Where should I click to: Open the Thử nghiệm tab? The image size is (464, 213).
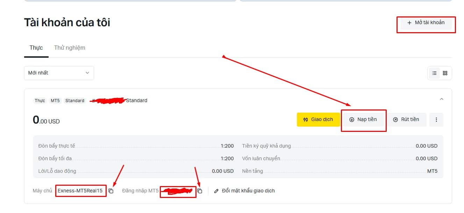tap(70, 48)
